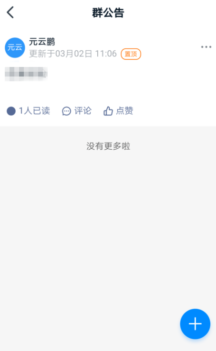This screenshot has height=351, width=216.
Task: Open the 元云 avatar profile
Action: click(15, 47)
